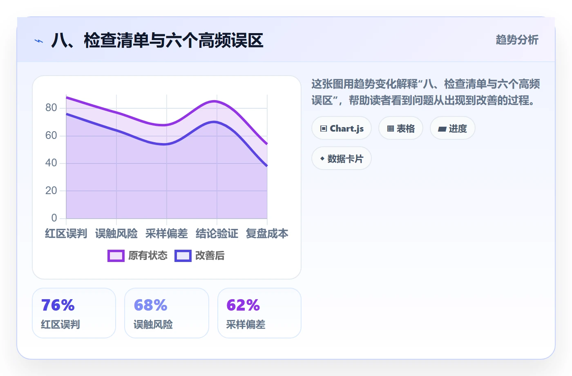Screen dimensions: 572x376
Task: Select the 表格 tag chip
Action: pos(401,128)
